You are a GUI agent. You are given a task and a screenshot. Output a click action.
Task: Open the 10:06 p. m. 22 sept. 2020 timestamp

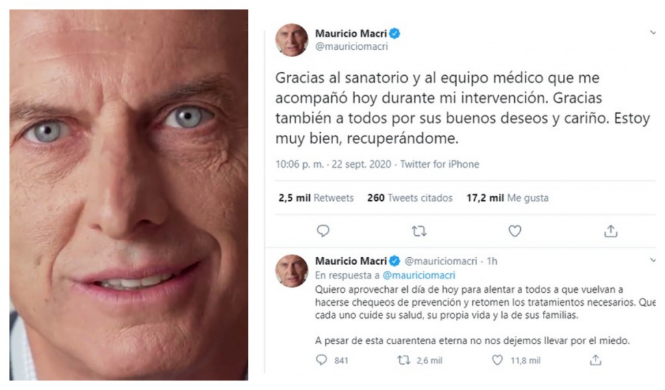pyautogui.click(x=333, y=164)
